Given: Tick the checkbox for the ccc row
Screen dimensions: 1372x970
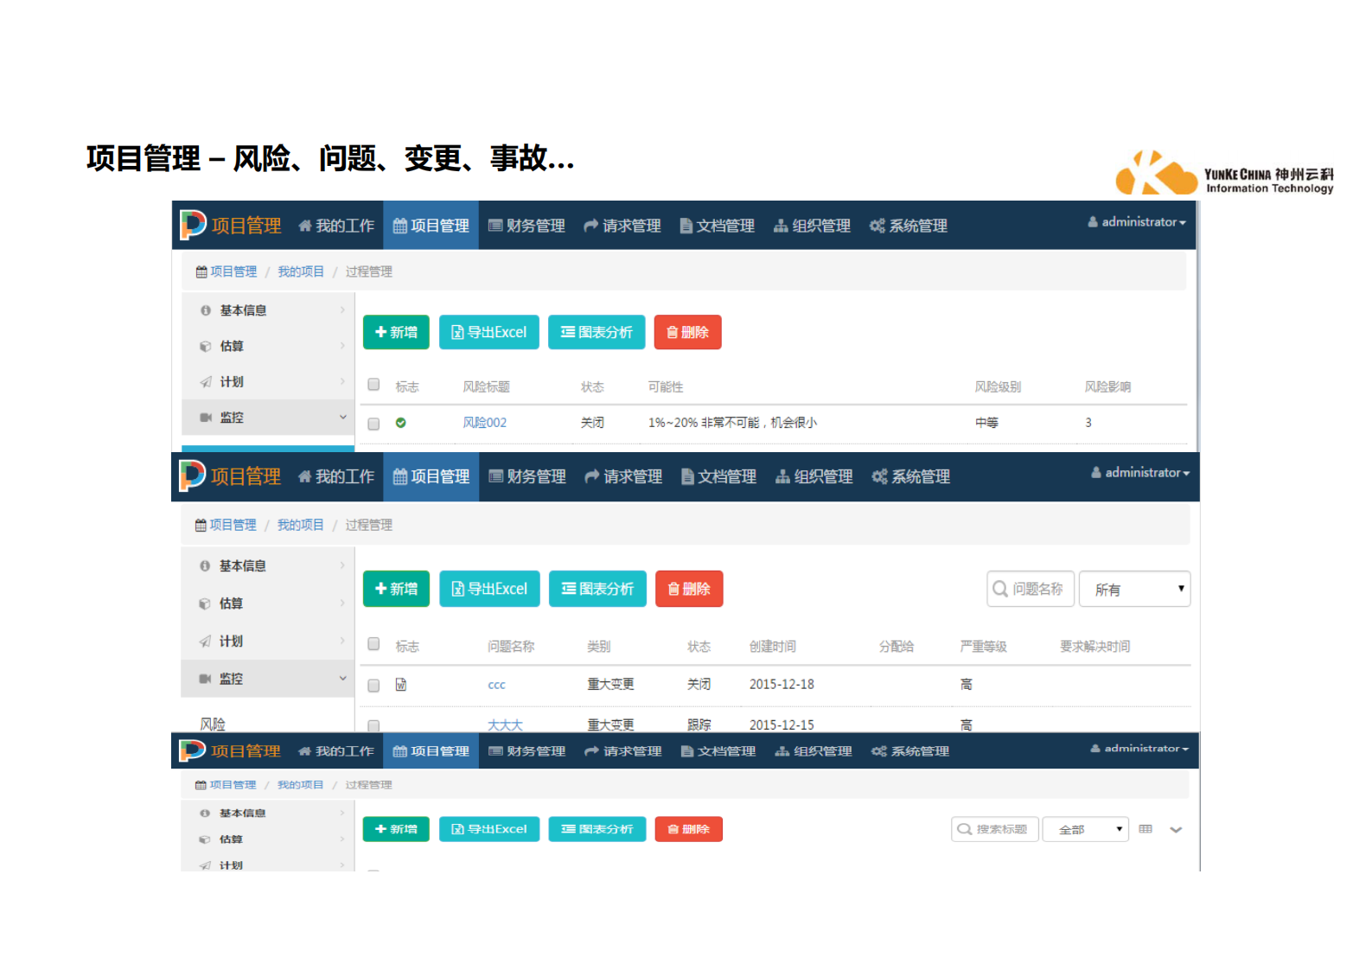Looking at the screenshot, I should (x=373, y=686).
